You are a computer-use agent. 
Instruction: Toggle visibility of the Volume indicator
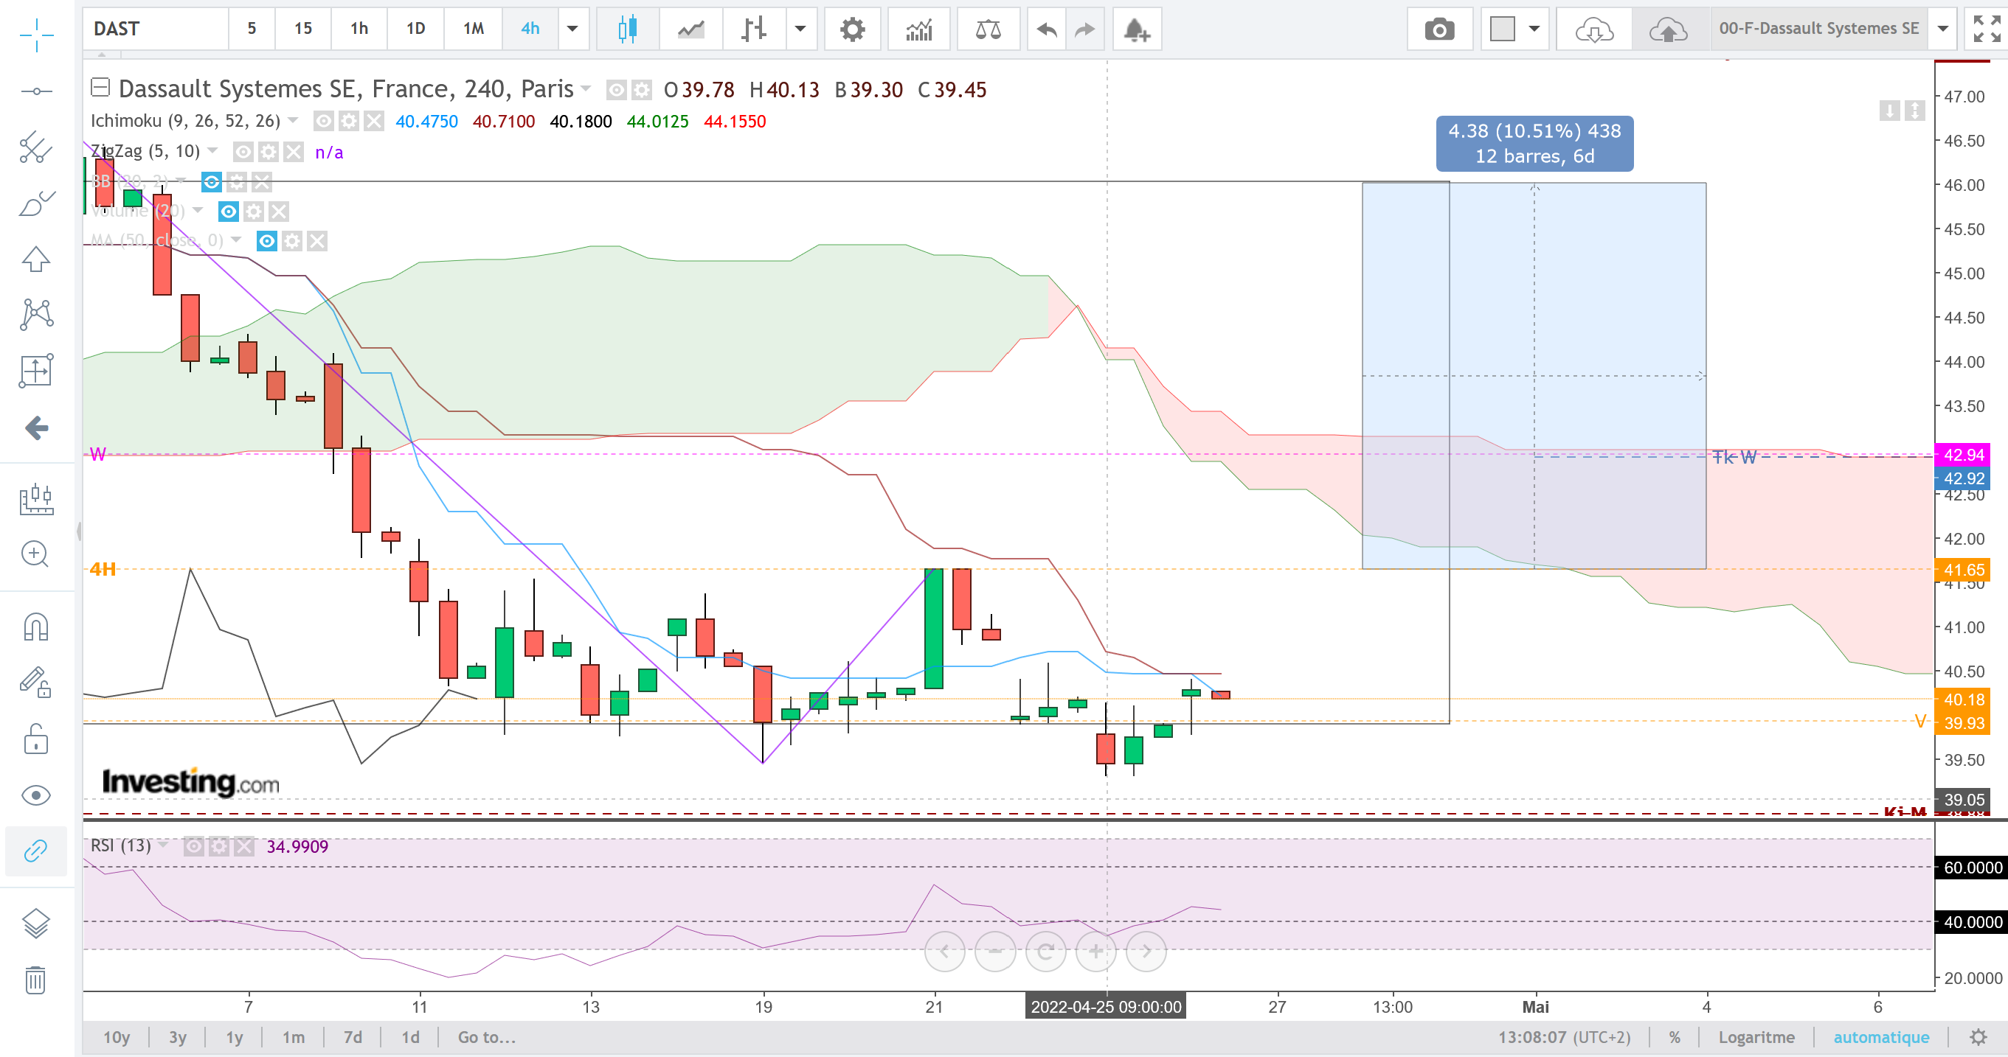[229, 211]
